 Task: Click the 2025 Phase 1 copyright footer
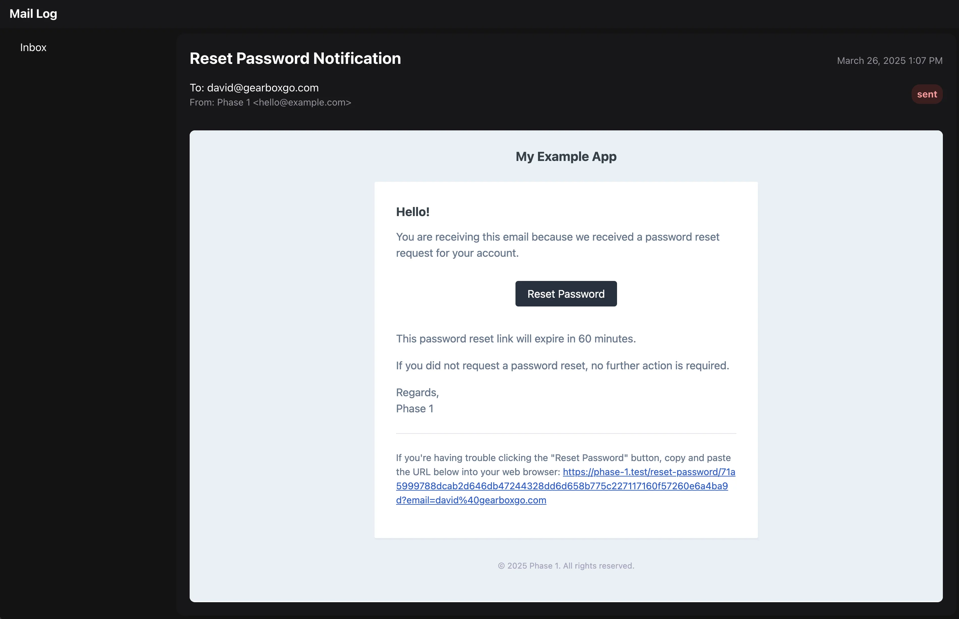pos(566,566)
